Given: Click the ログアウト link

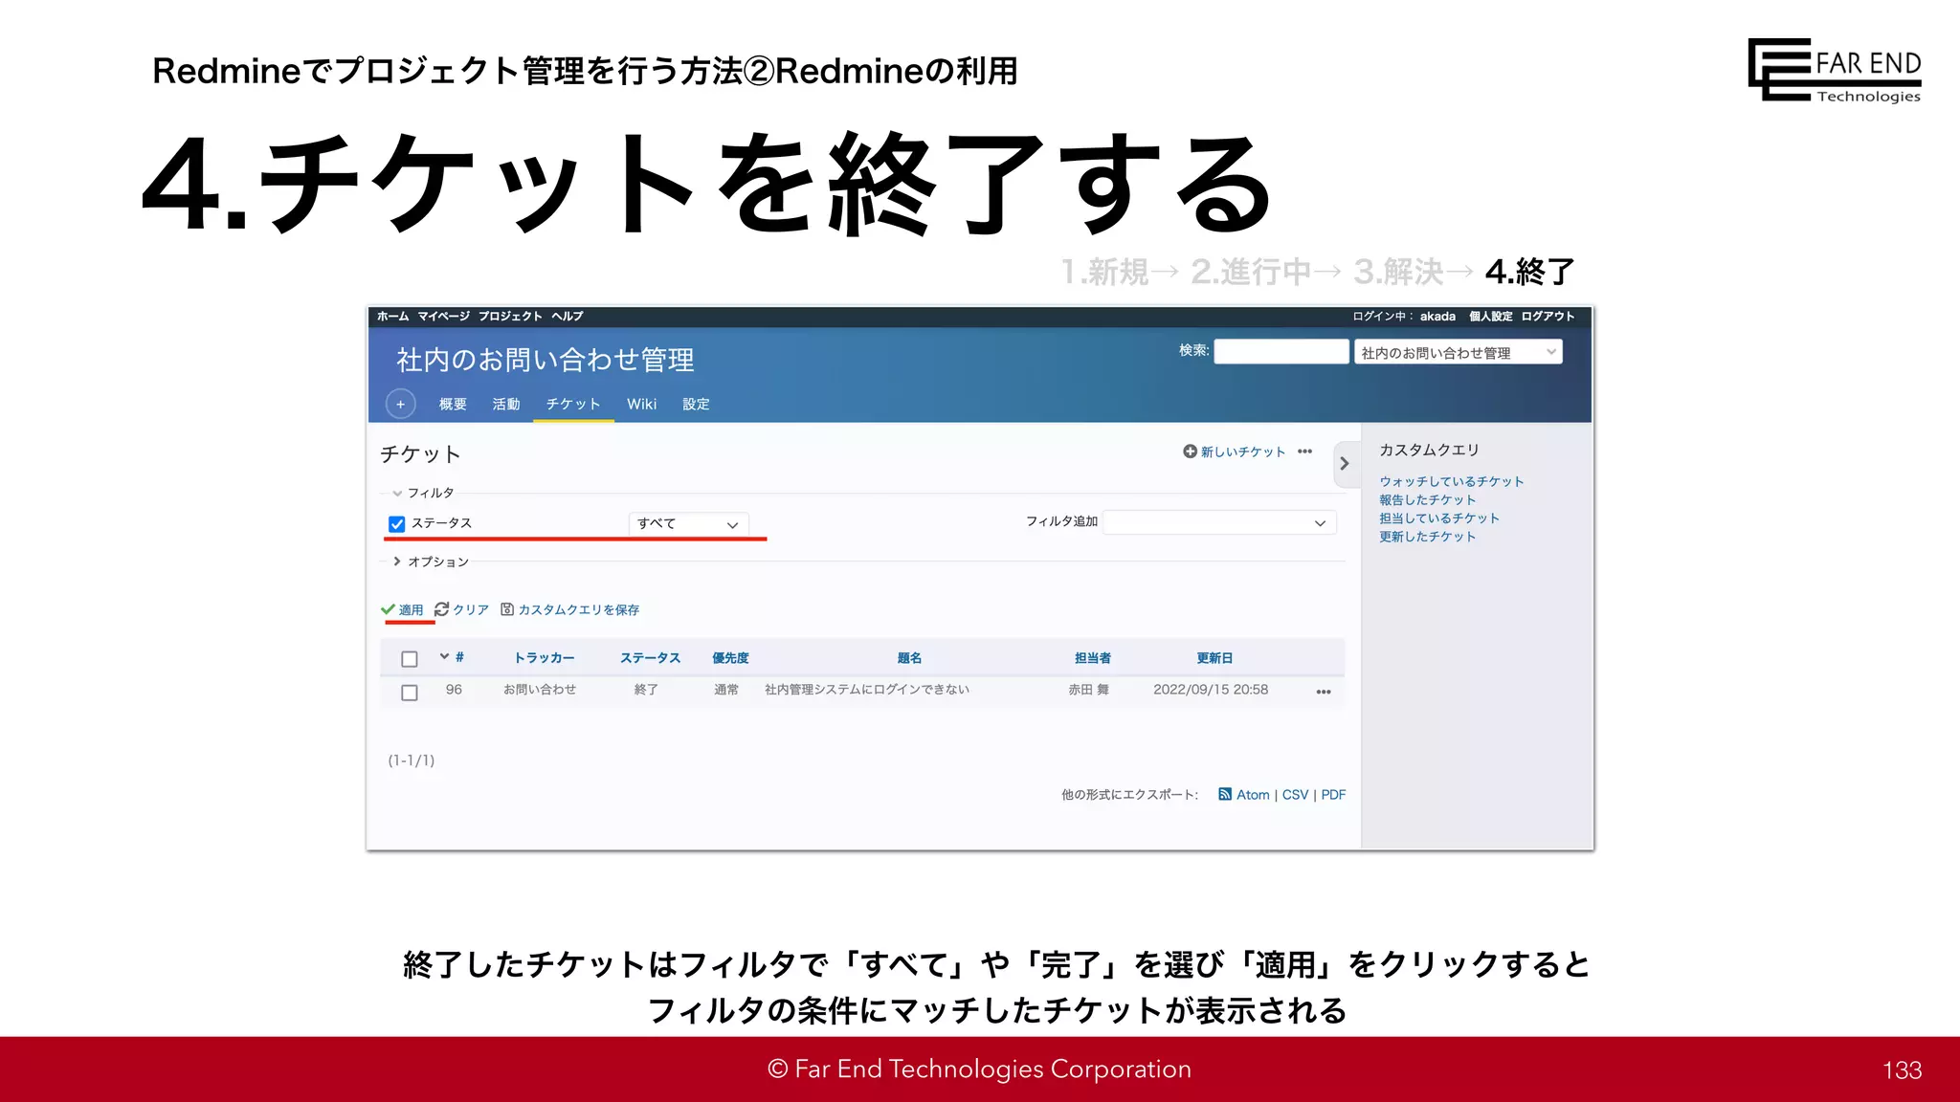Looking at the screenshot, I should tap(1548, 316).
